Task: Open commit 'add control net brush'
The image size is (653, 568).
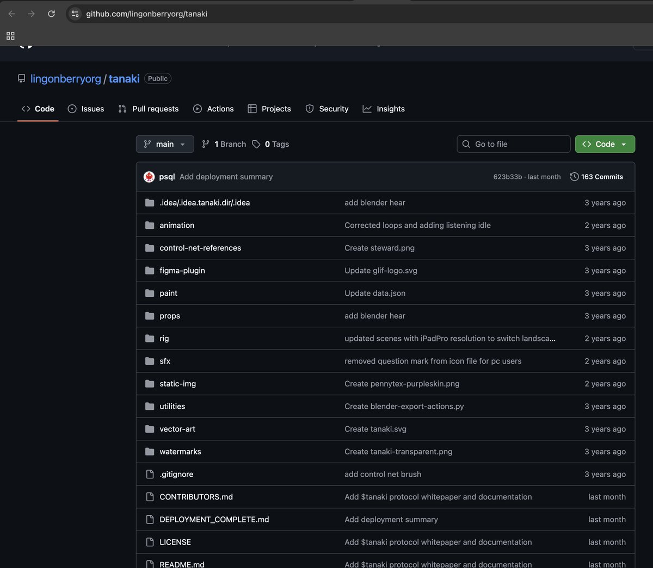Action: tap(383, 474)
